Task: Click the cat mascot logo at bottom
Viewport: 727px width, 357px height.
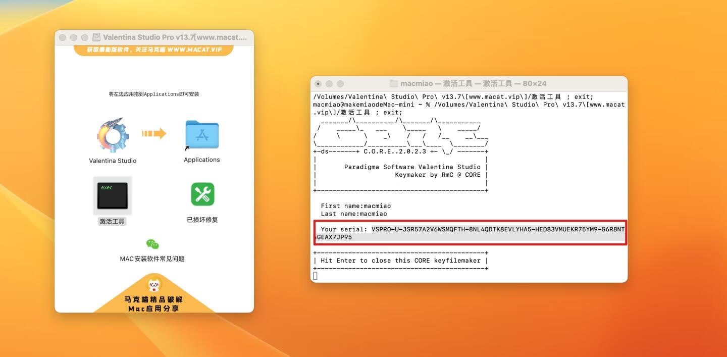Action: [154, 284]
